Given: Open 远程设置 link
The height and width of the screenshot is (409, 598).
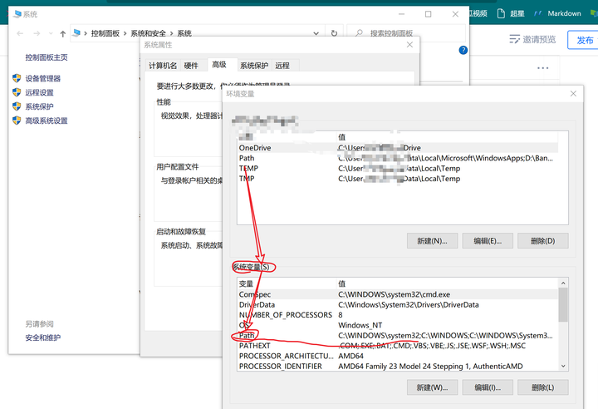Looking at the screenshot, I should pos(39,92).
